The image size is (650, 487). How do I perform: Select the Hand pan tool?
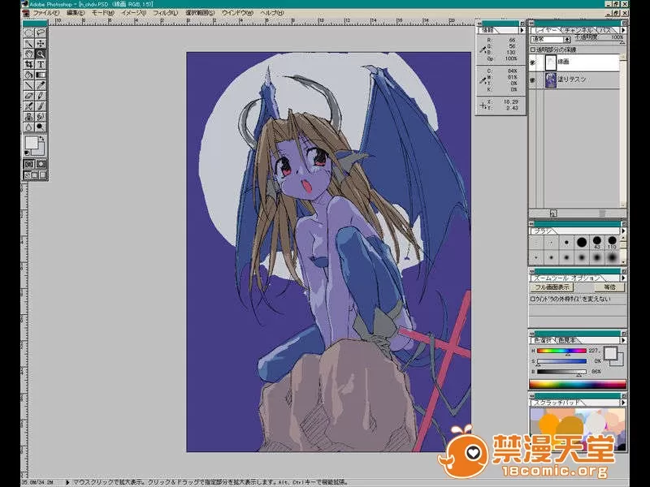pos(29,54)
